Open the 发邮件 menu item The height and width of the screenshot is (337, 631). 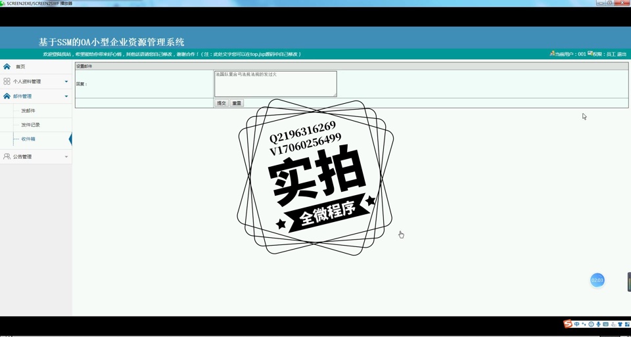[x=28, y=111]
